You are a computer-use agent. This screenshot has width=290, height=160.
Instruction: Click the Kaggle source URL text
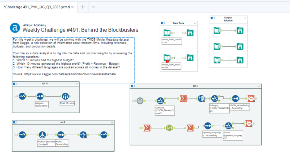tap(70, 74)
